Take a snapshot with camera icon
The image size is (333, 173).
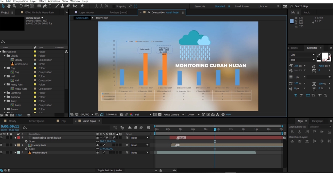coord(121,115)
